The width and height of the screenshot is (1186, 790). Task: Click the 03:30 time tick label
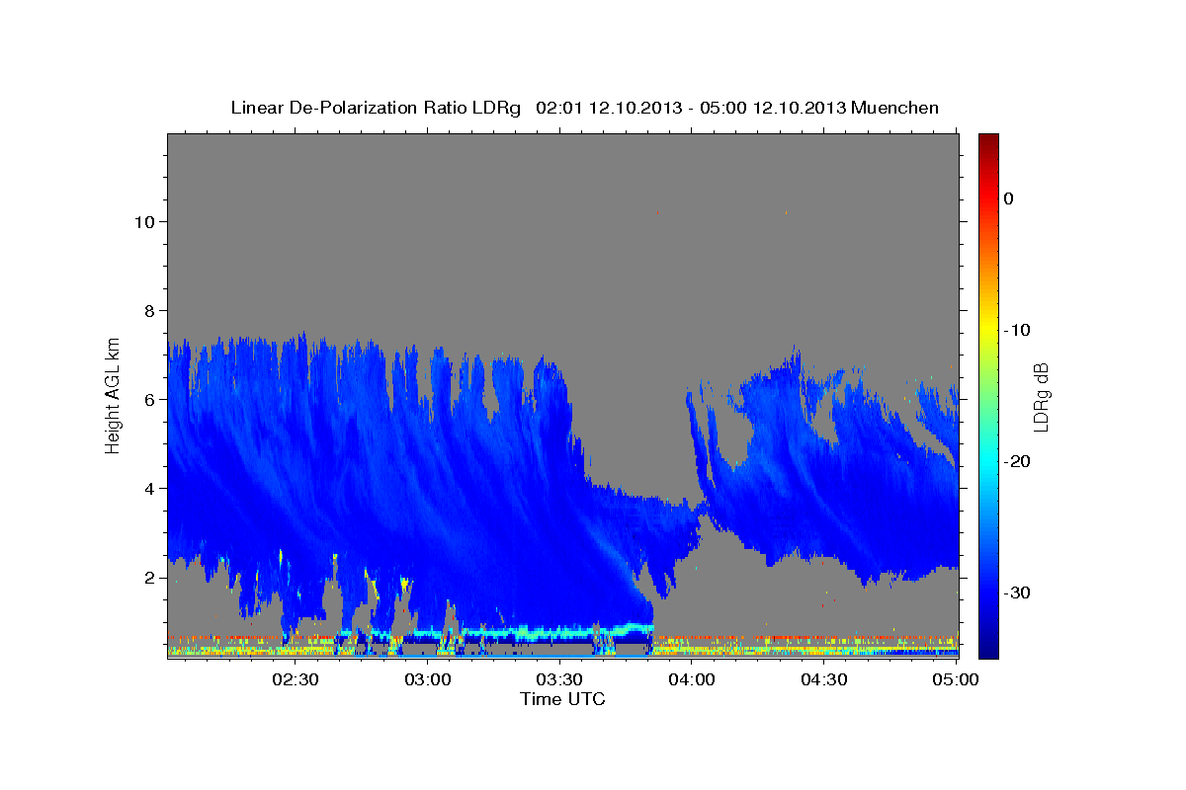tap(559, 679)
